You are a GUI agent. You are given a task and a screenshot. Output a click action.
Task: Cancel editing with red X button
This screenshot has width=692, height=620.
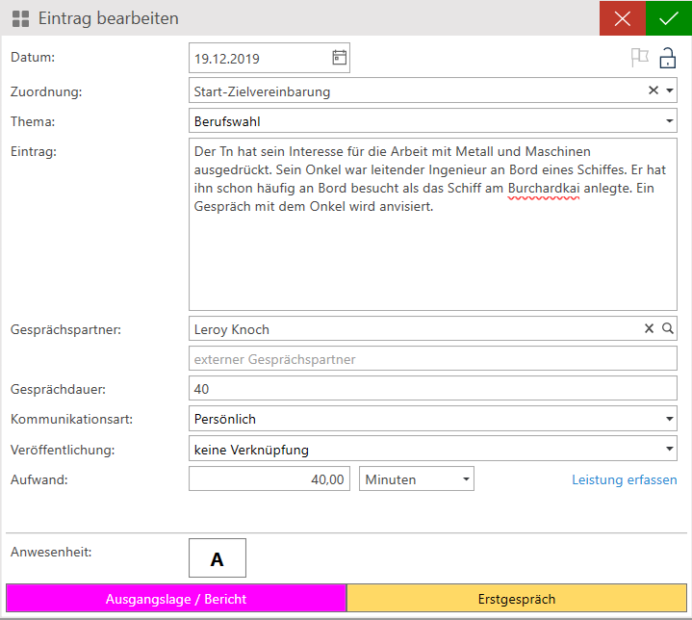coord(623,18)
